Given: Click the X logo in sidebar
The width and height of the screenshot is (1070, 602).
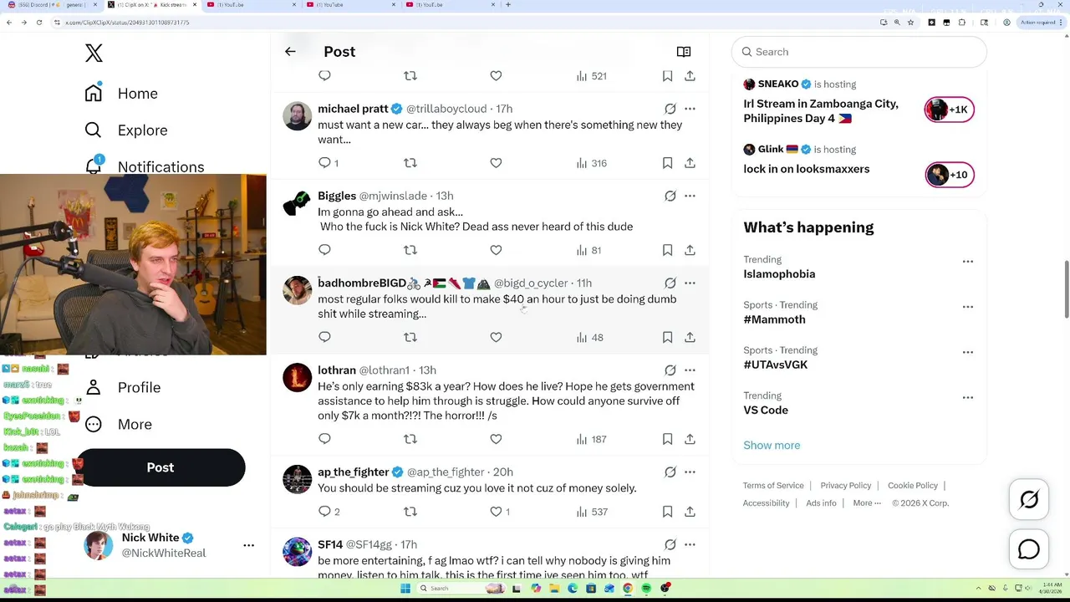Looking at the screenshot, I should click(x=94, y=53).
